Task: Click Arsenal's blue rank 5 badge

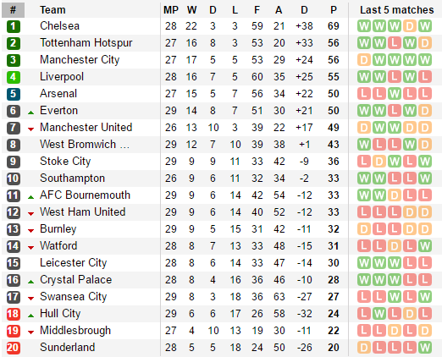Action: click(14, 94)
